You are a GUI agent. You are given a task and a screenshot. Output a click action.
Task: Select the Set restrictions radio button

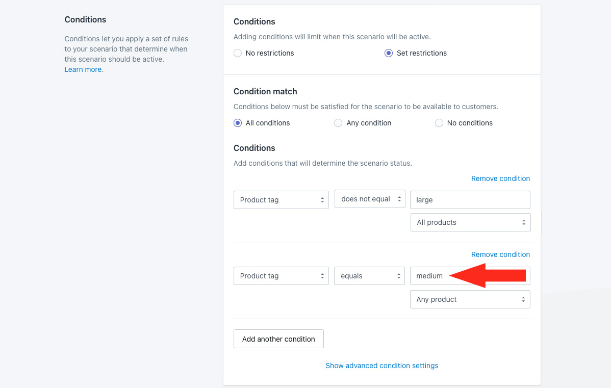click(389, 53)
